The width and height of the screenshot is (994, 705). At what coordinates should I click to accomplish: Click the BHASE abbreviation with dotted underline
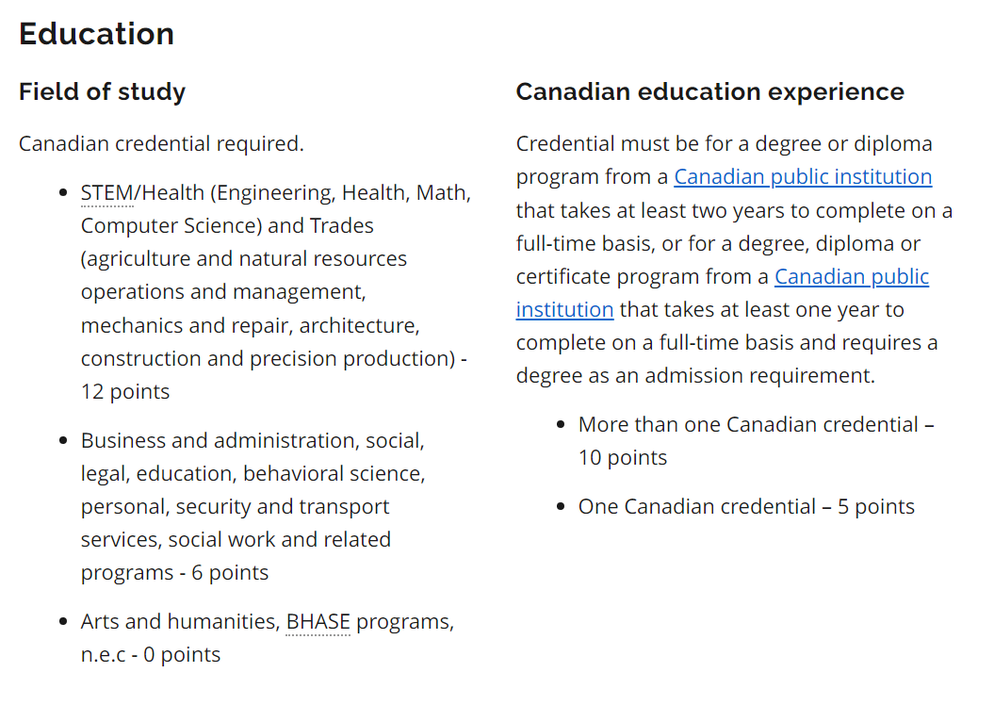point(318,622)
